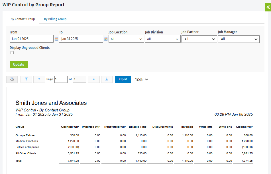
Task: Click total Opening WIP value 7,041.25
Action: click(73, 161)
